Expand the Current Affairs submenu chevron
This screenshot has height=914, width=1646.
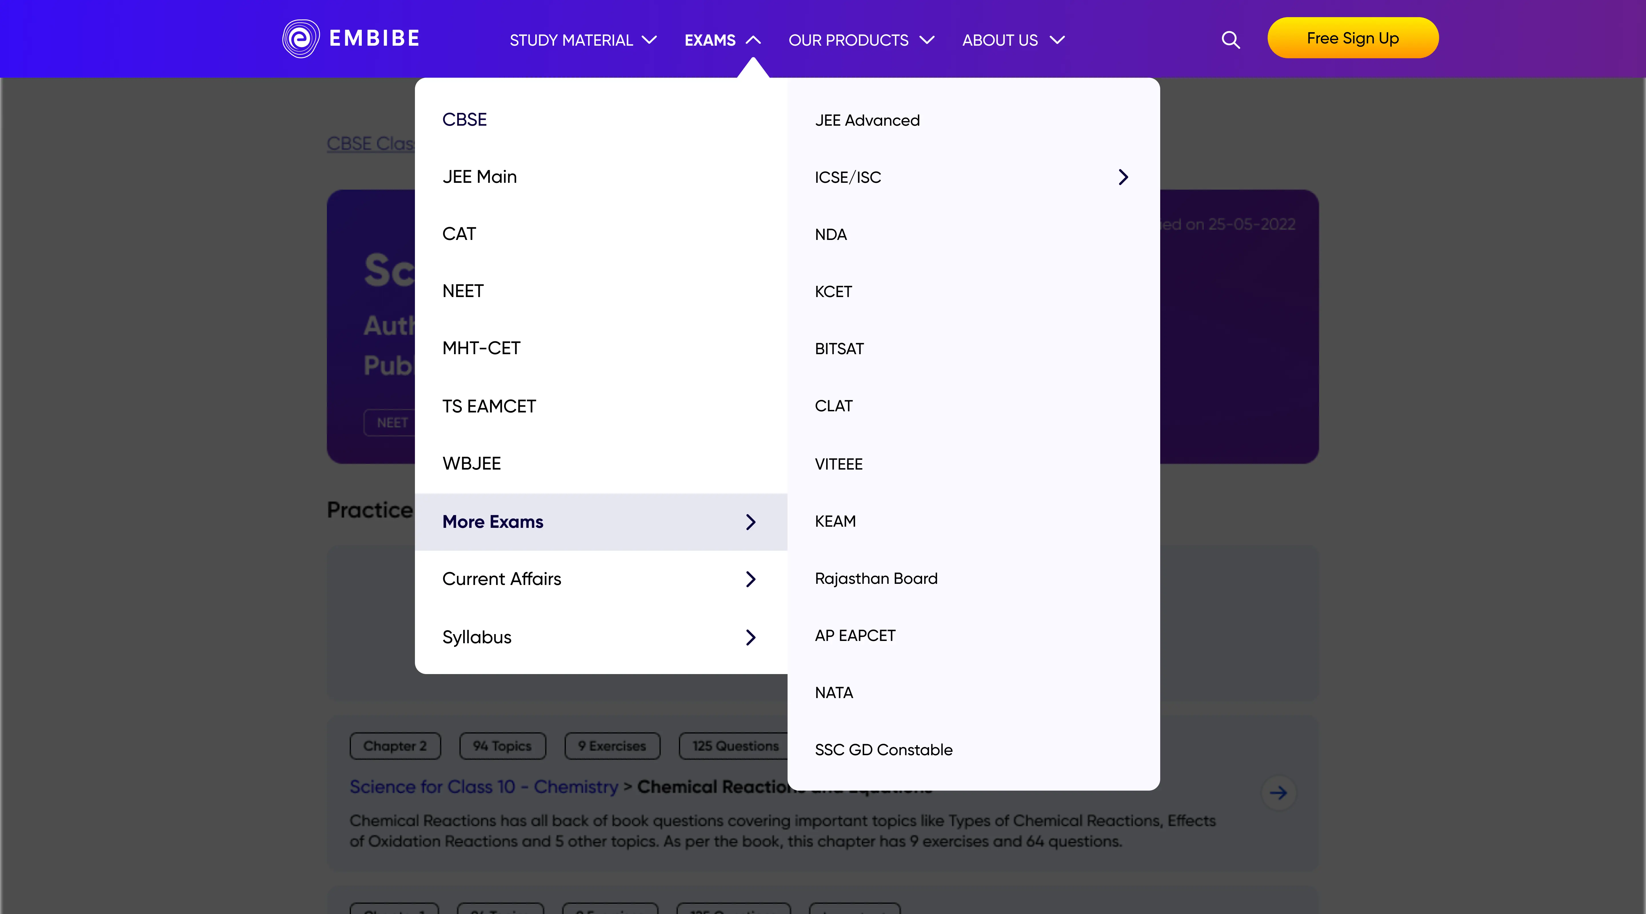tap(751, 579)
